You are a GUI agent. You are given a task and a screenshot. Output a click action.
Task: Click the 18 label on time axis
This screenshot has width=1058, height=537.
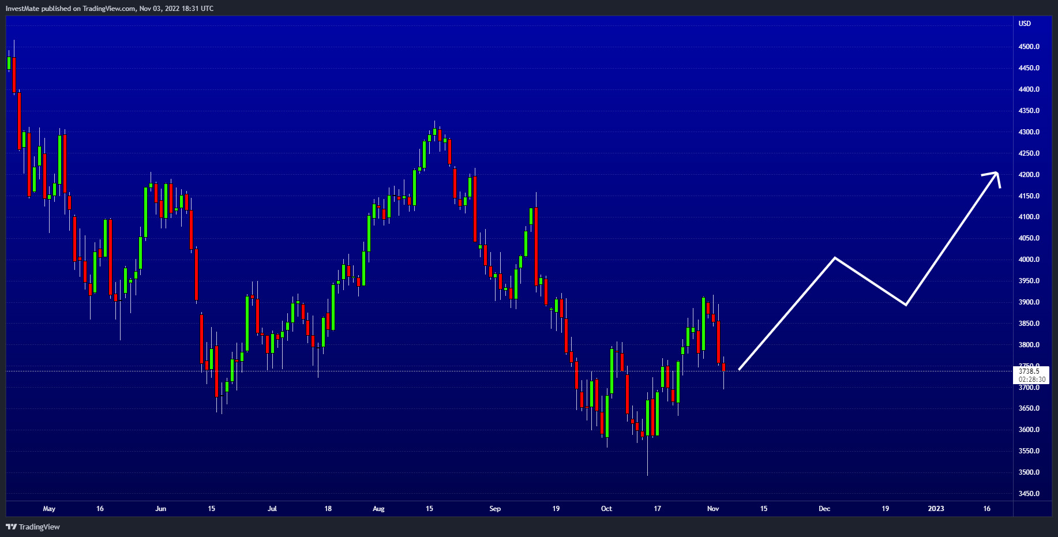point(328,509)
